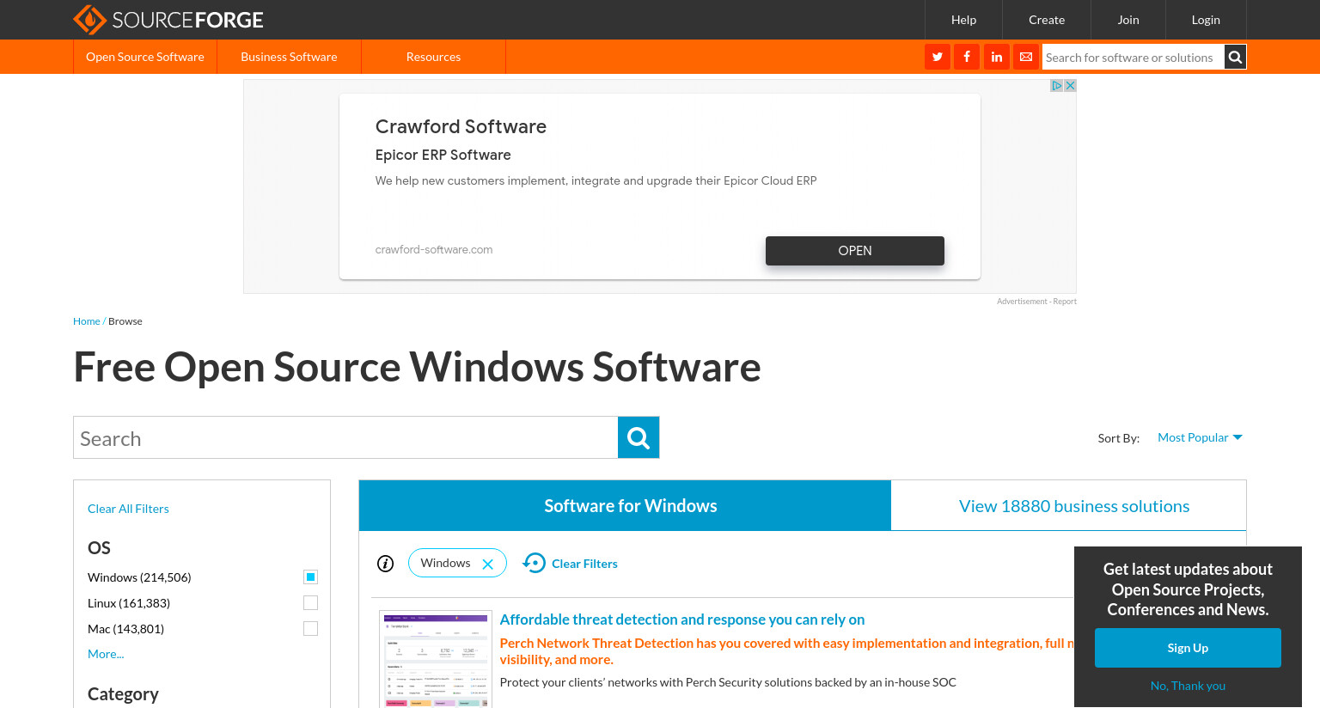1320x708 pixels.
Task: Click the blue search magnifier button
Action: (639, 437)
